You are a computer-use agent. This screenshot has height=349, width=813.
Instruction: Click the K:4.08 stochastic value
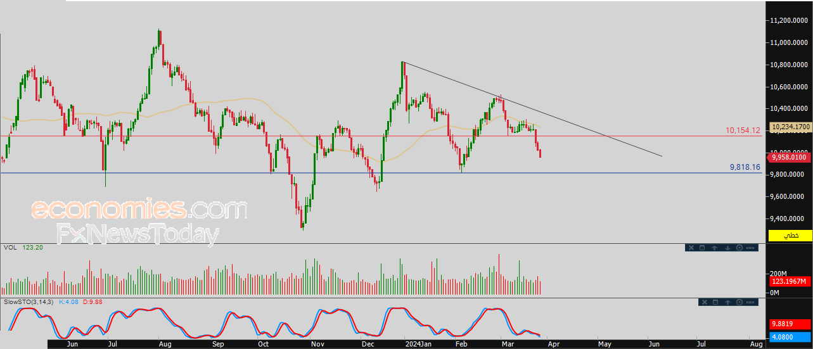point(68,301)
